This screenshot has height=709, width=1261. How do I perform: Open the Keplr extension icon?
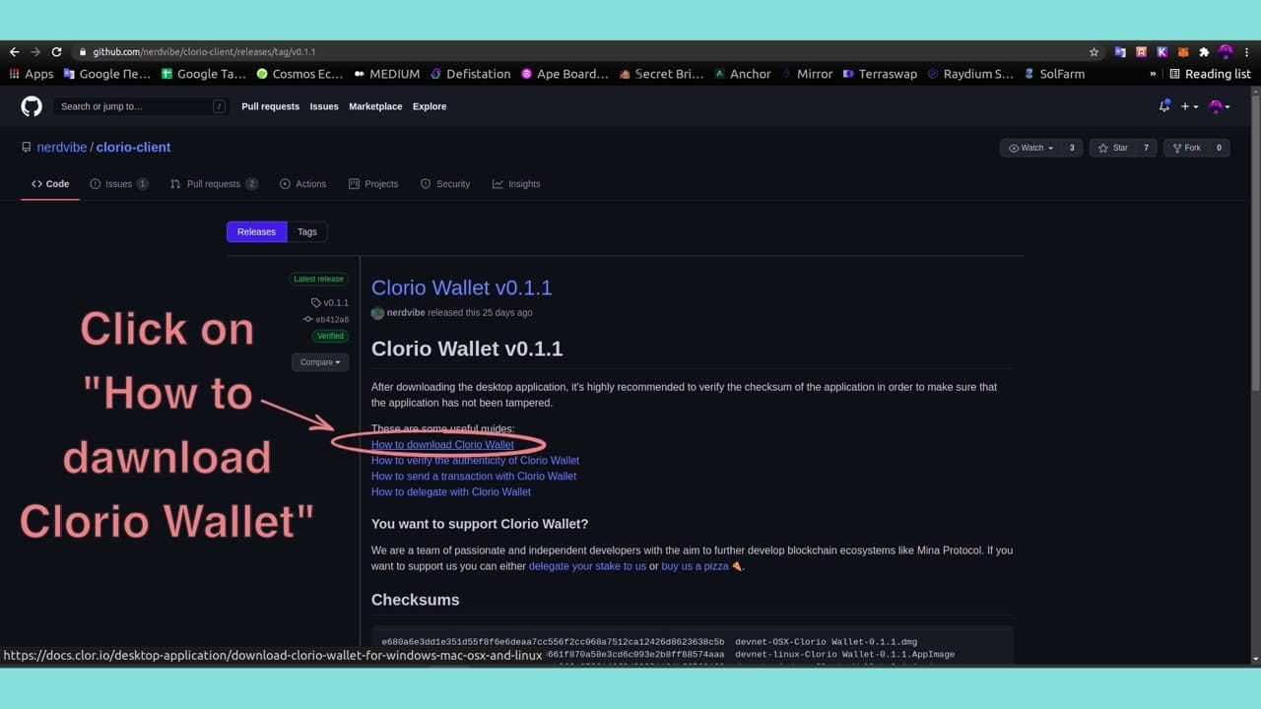[1162, 52]
